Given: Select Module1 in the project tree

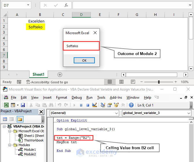Looking at the screenshot, I should click(x=30, y=150).
